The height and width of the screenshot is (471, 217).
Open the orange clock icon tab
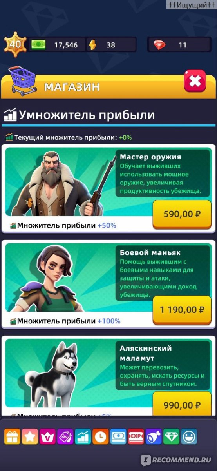tap(101, 436)
